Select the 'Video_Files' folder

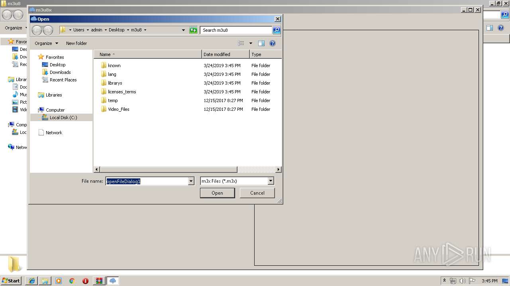click(x=118, y=109)
